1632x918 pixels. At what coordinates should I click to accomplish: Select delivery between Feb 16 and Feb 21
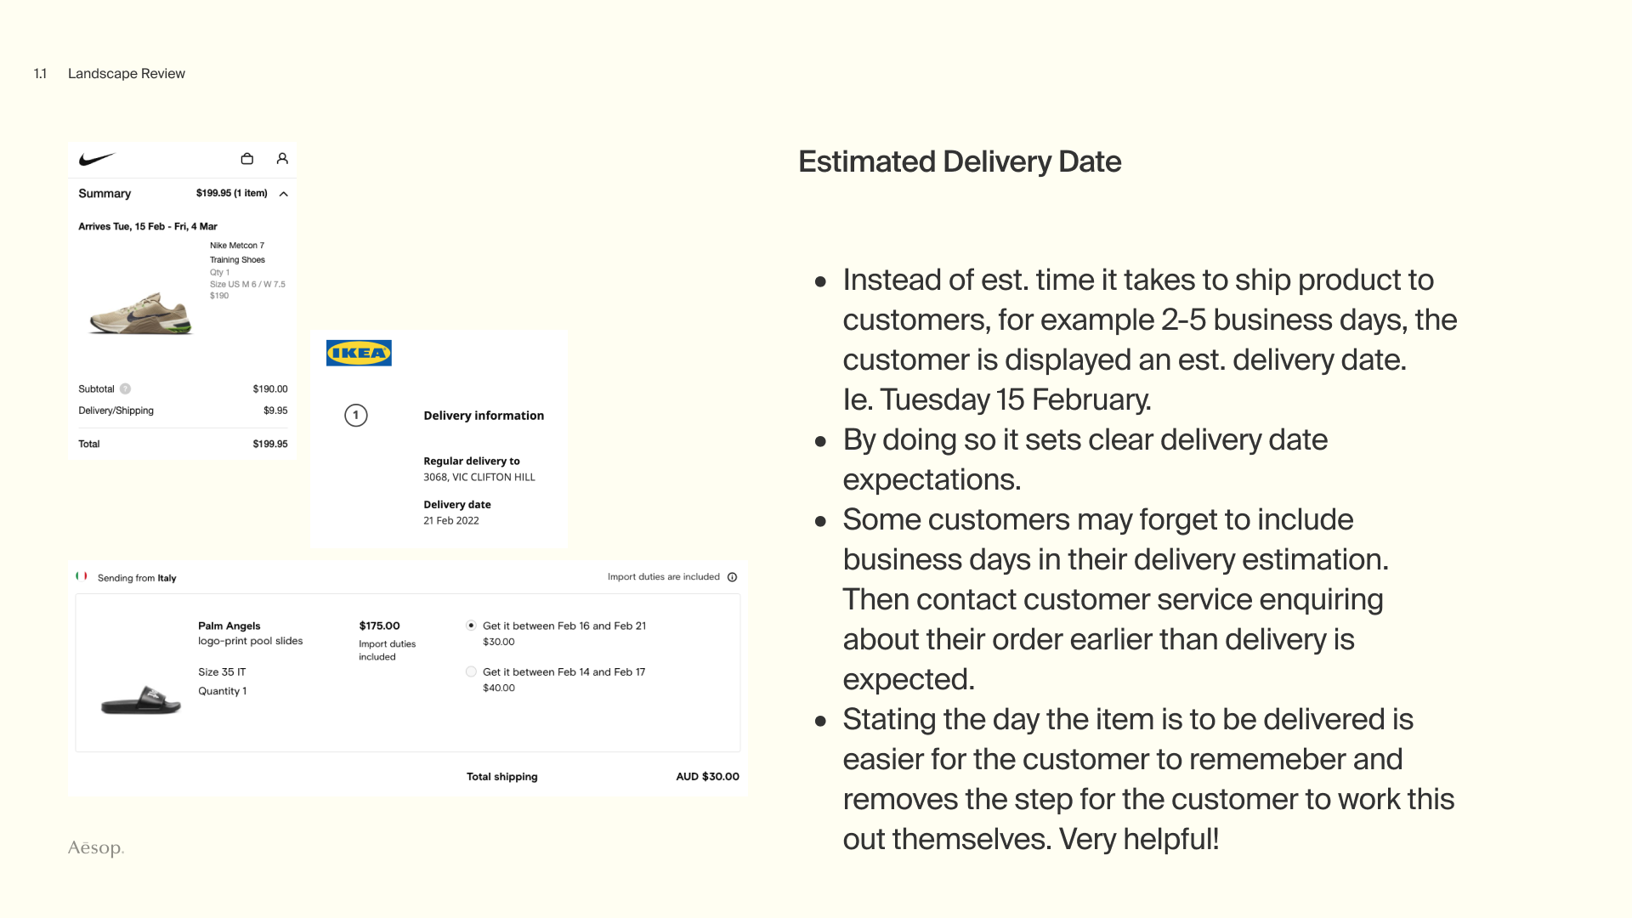coord(471,626)
